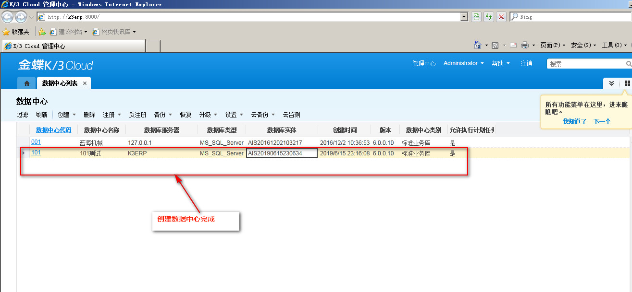Viewport: 632px width, 292px height.
Task: Sort by the 数据中心名称 column header
Action: pyautogui.click(x=101, y=130)
